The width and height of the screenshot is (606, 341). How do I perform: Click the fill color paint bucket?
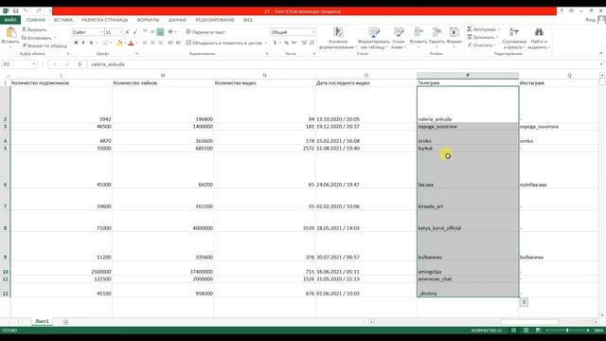pyautogui.click(x=119, y=43)
